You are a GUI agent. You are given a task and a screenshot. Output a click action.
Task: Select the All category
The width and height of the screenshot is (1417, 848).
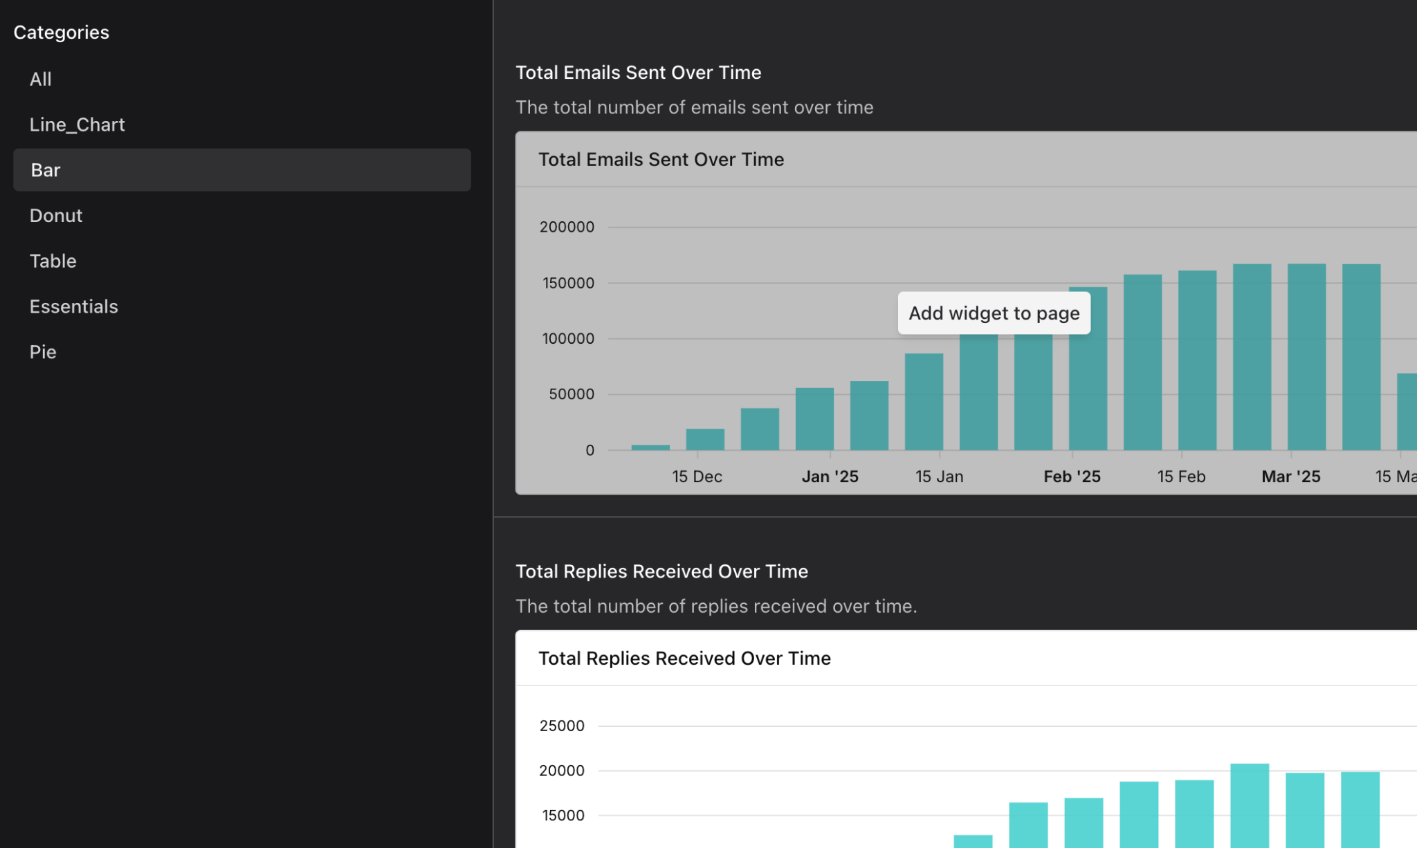pyautogui.click(x=41, y=79)
